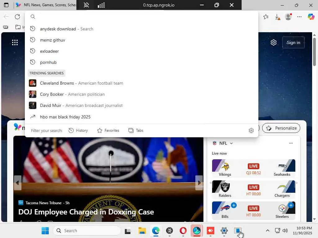Open the tab actions menu icon
Viewport: 318px width, 238px height.
[6, 5]
